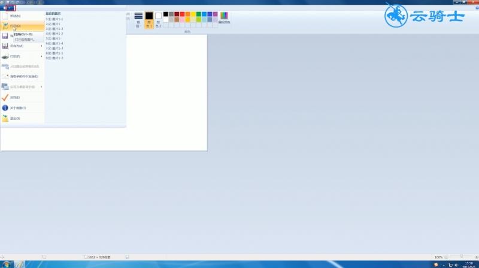The height and width of the screenshot is (268, 479).
Task: Pick the dark red palette swatch
Action: [x=177, y=14]
